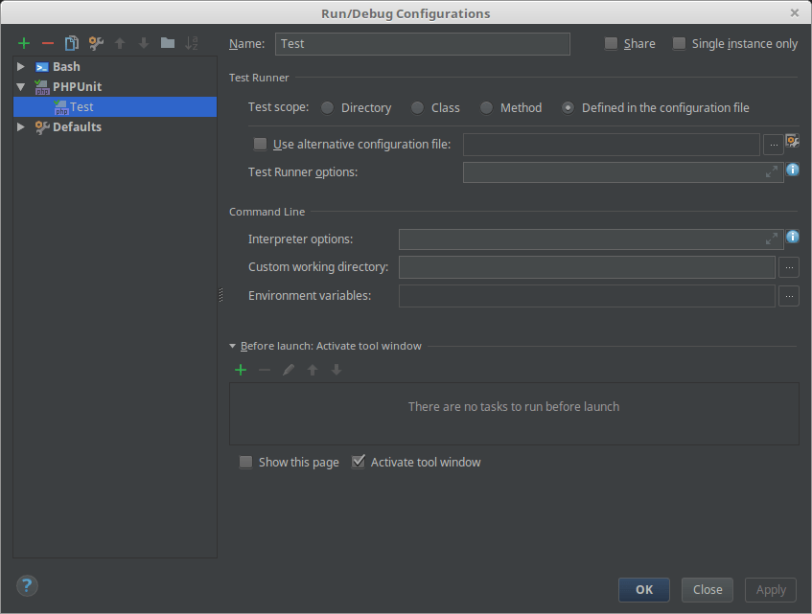Enable Use alternative configuration file
This screenshot has height=614, width=812.
(260, 143)
